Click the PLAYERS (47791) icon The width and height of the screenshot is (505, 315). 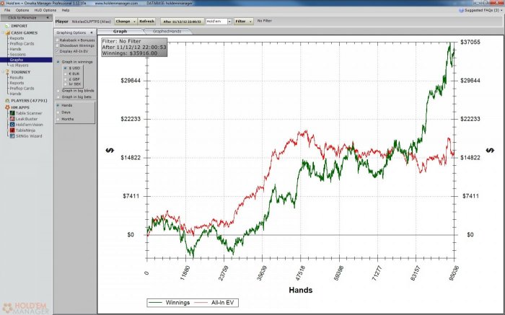pyautogui.click(x=7, y=101)
